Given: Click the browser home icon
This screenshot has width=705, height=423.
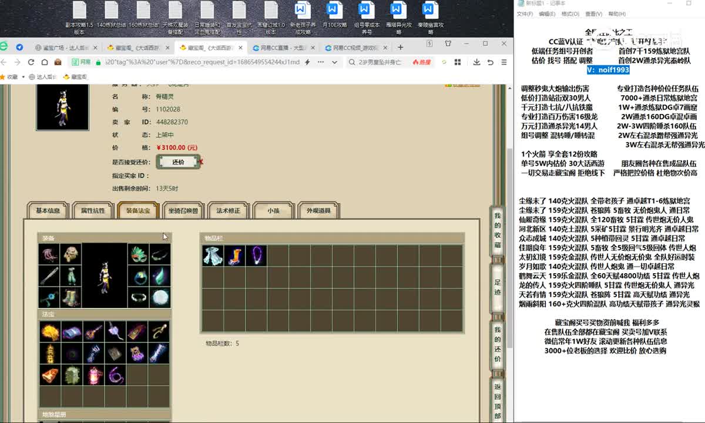Looking at the screenshot, I should (44, 62).
